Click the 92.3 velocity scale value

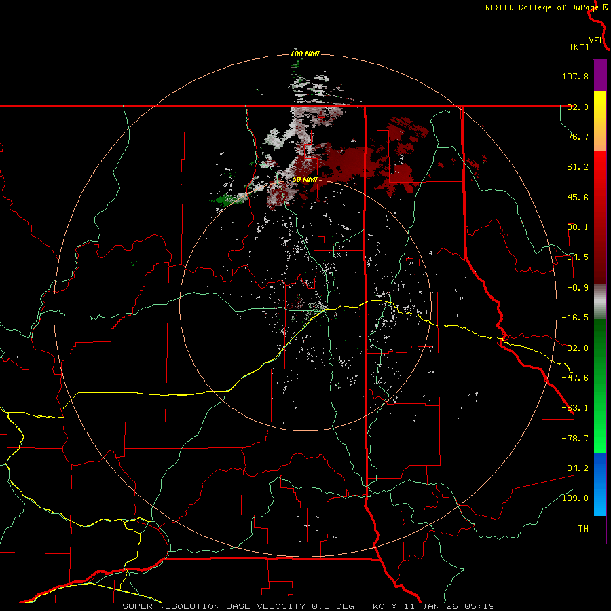(x=578, y=107)
